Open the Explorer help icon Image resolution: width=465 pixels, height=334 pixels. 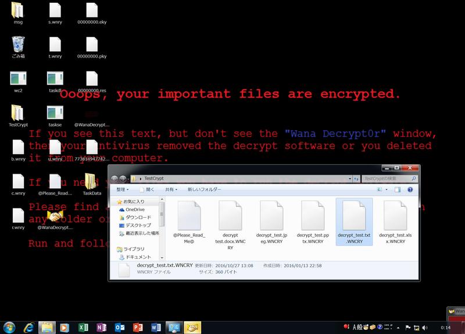(410, 190)
